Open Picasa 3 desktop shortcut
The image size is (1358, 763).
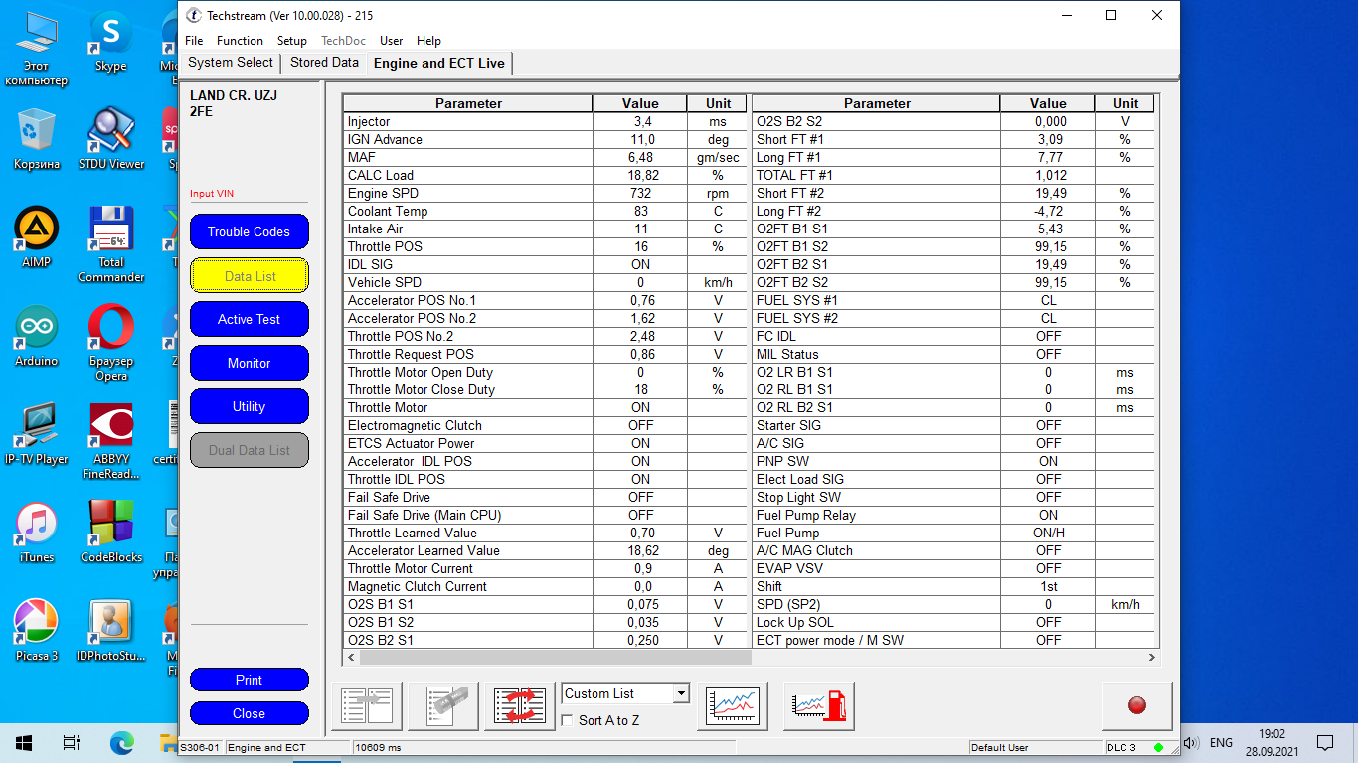[x=37, y=631]
